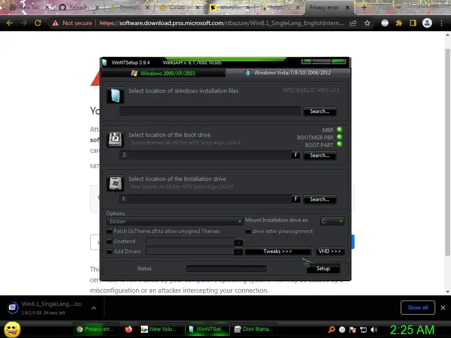Click the BOOTMGR PBR green status light
This screenshot has width=451, height=338.
(340, 137)
